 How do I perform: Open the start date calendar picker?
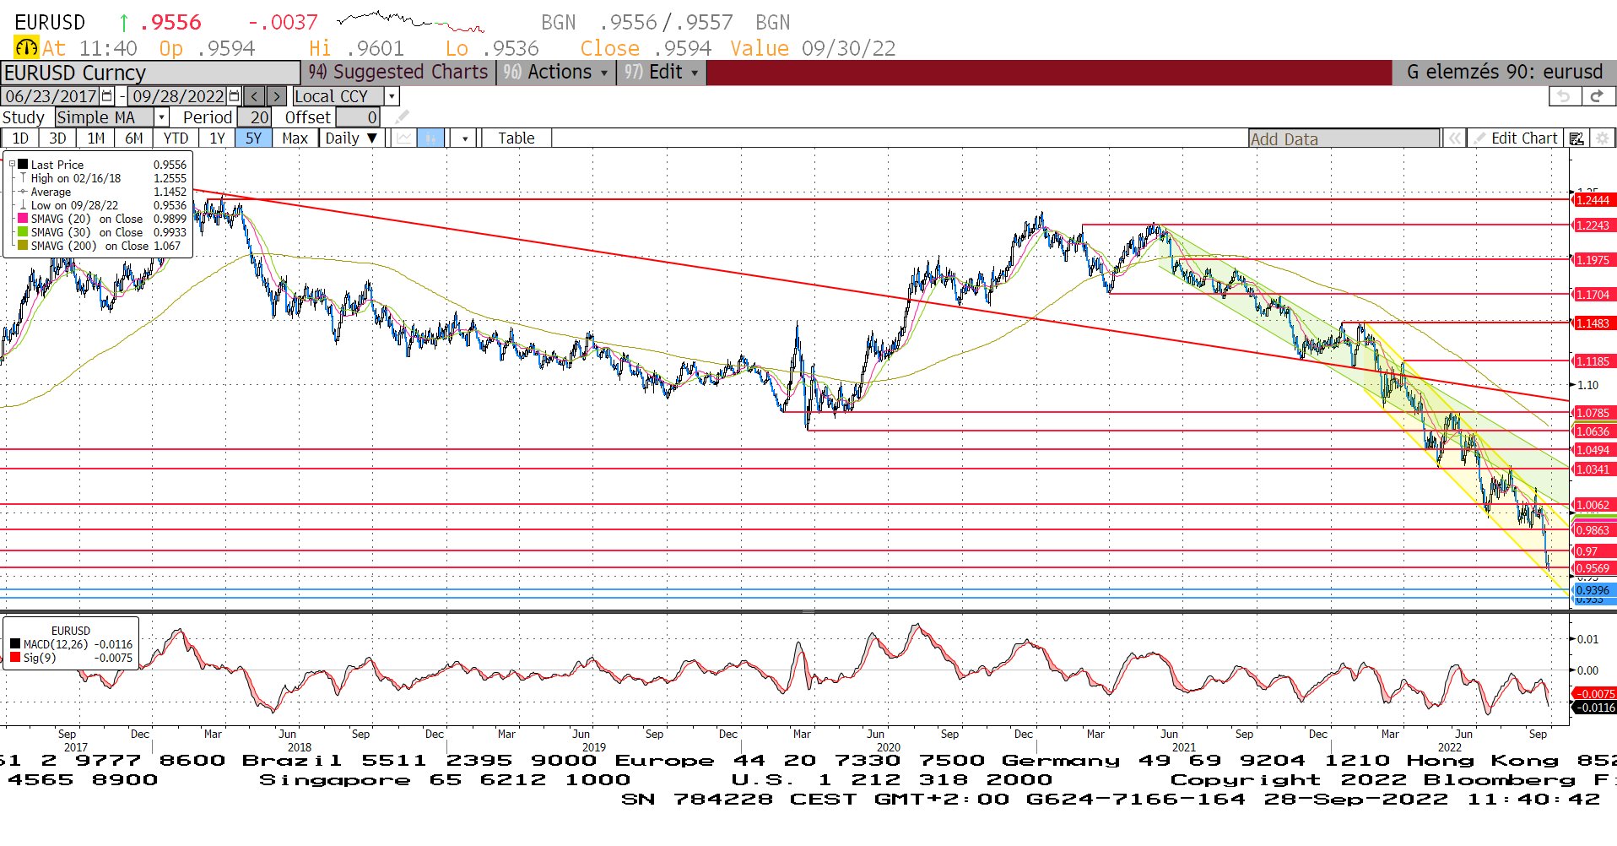coord(107,96)
